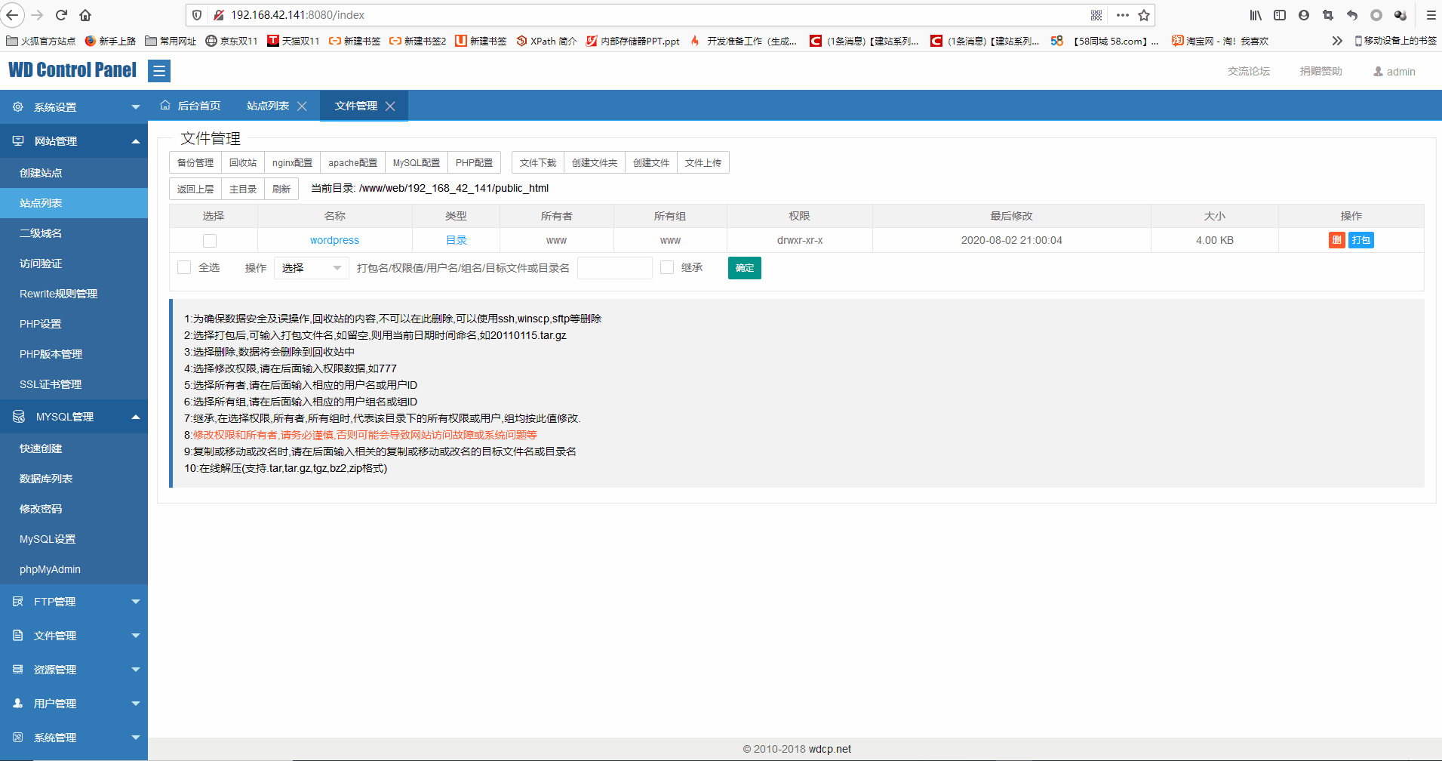
Task: Open the 交流论坛 link
Action: point(1249,71)
